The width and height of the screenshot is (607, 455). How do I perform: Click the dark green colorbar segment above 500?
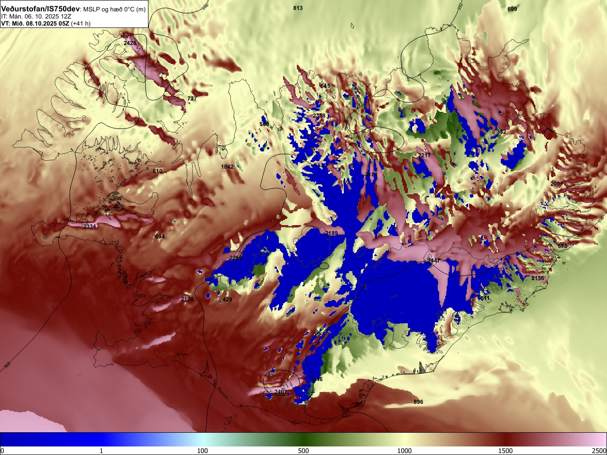click(x=303, y=439)
